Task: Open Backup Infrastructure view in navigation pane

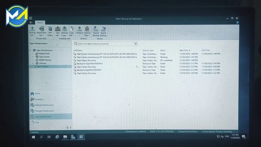Action: pos(51,105)
